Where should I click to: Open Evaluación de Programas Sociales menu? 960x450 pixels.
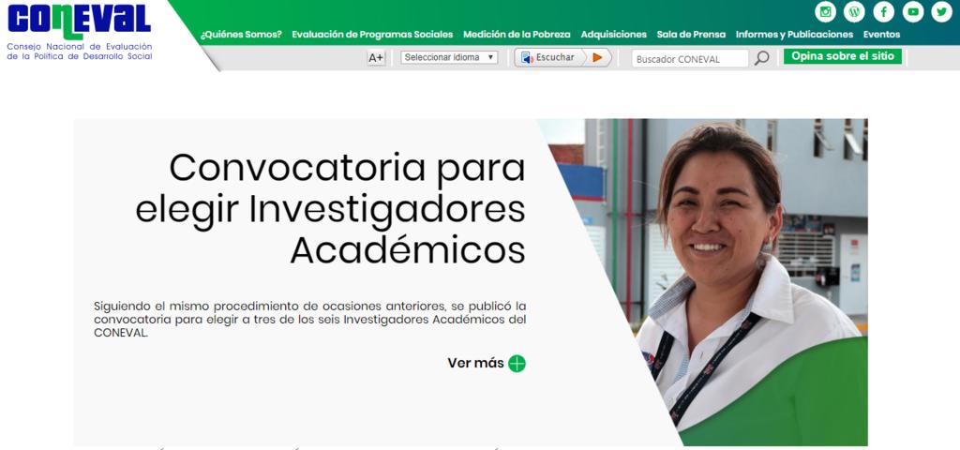point(372,35)
